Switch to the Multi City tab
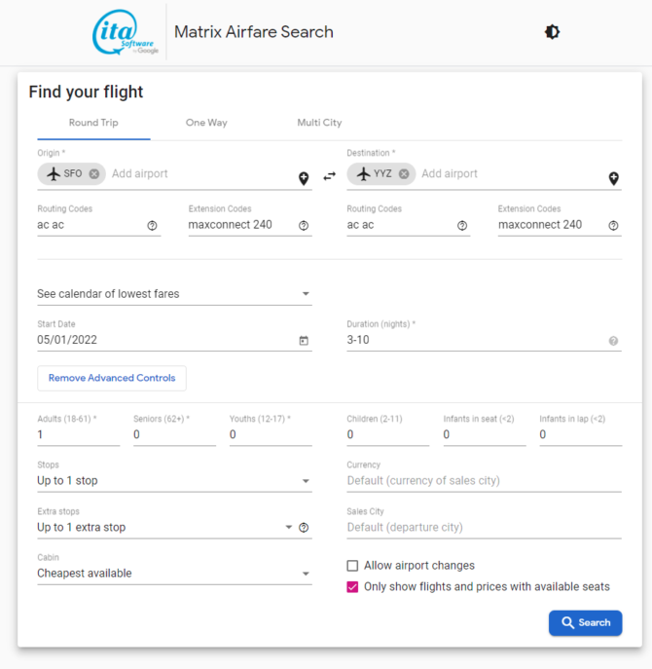652x669 pixels. pos(319,123)
